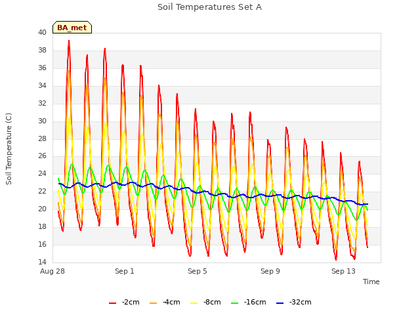Click the 36 y-axis tick label

[x=42, y=68]
